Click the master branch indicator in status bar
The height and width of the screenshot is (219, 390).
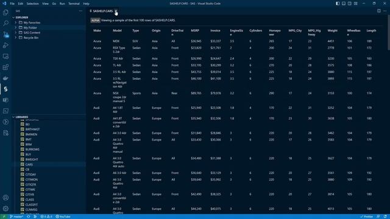click(16, 217)
